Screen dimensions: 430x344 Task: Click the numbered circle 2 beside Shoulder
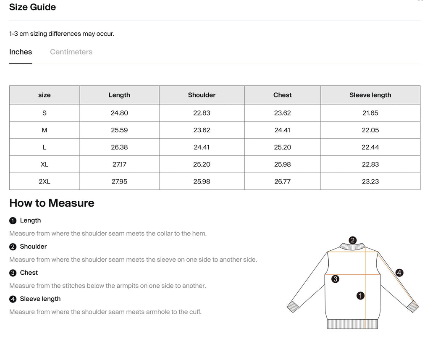13,247
